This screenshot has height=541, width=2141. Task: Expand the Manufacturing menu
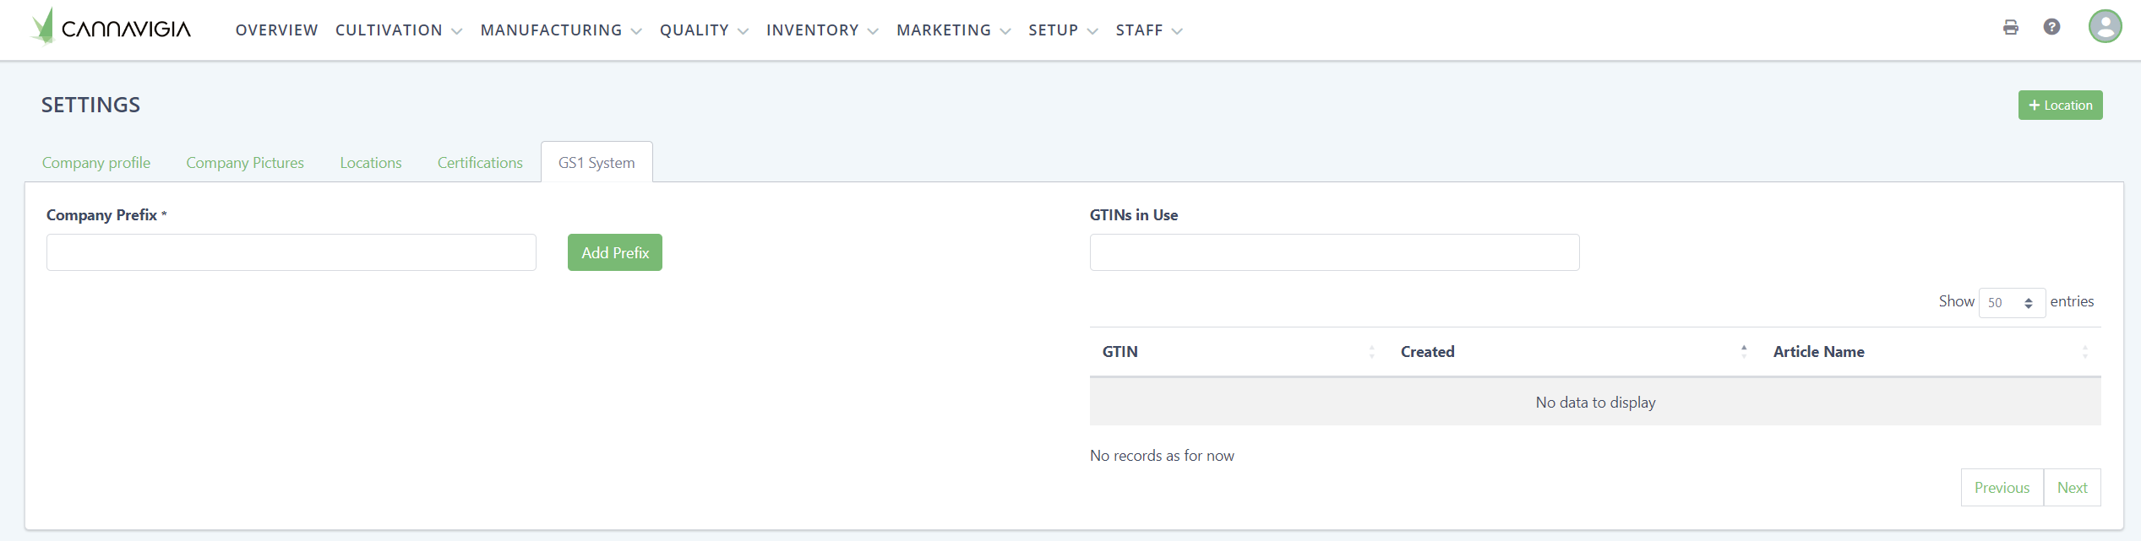point(560,30)
